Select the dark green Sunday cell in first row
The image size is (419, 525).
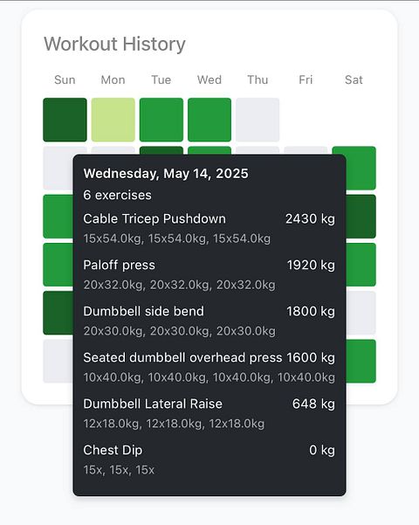(x=65, y=120)
